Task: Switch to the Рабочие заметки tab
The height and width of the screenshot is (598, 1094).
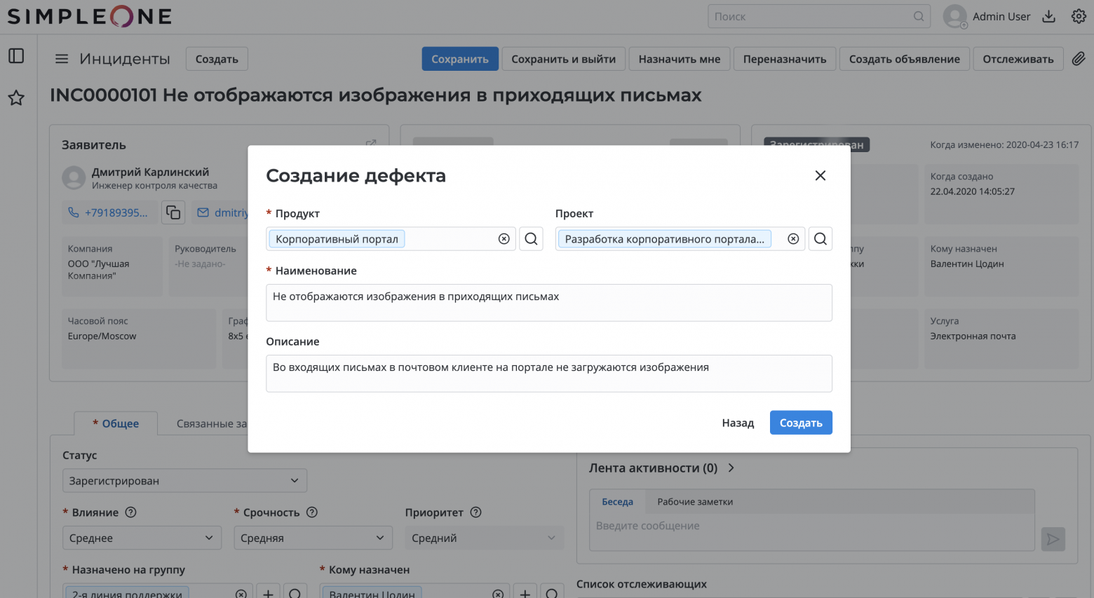Action: pyautogui.click(x=694, y=501)
